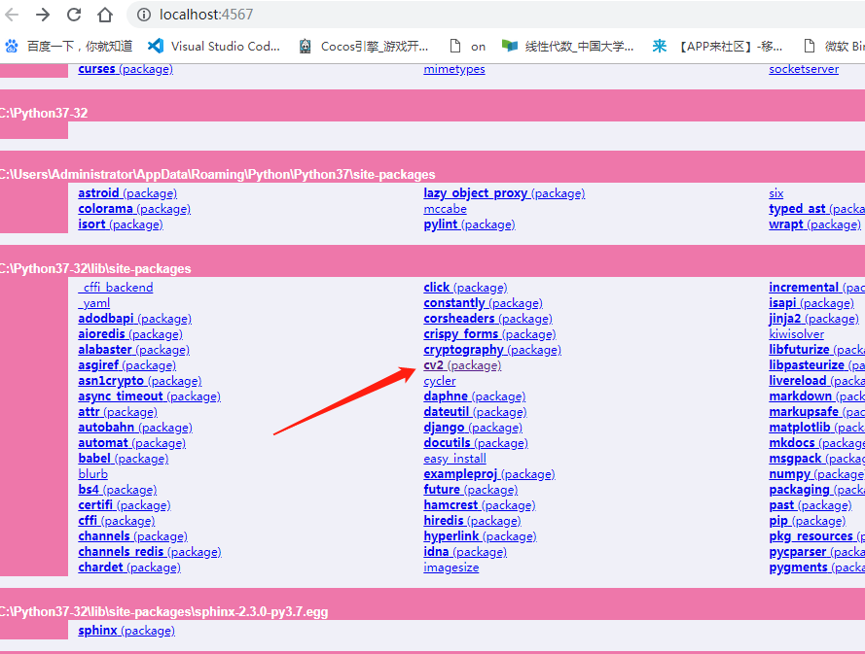This screenshot has width=865, height=654.
Task: Open the cv2 package link
Action: 462,364
